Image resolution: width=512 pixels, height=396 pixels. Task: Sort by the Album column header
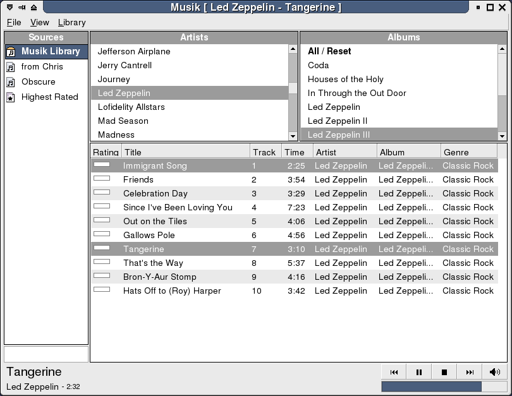409,152
